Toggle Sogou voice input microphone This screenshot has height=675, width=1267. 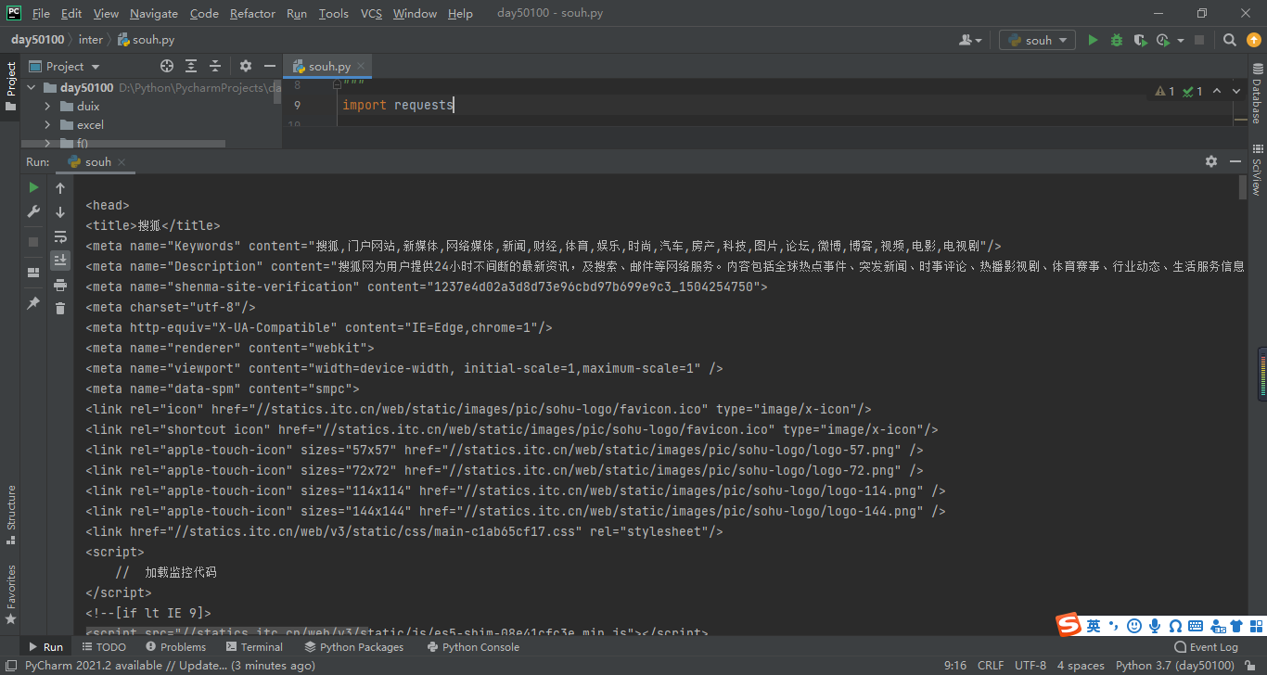tap(1155, 626)
